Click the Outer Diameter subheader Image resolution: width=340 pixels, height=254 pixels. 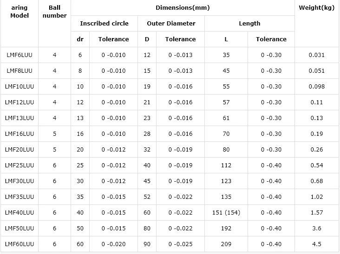pos(171,24)
